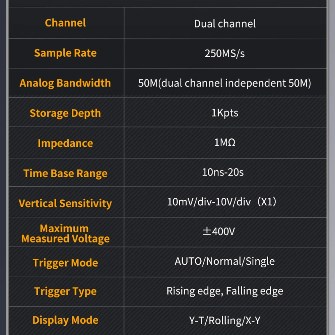335x335 pixels.
Task: Select the Dual channel value
Action: 225,24
